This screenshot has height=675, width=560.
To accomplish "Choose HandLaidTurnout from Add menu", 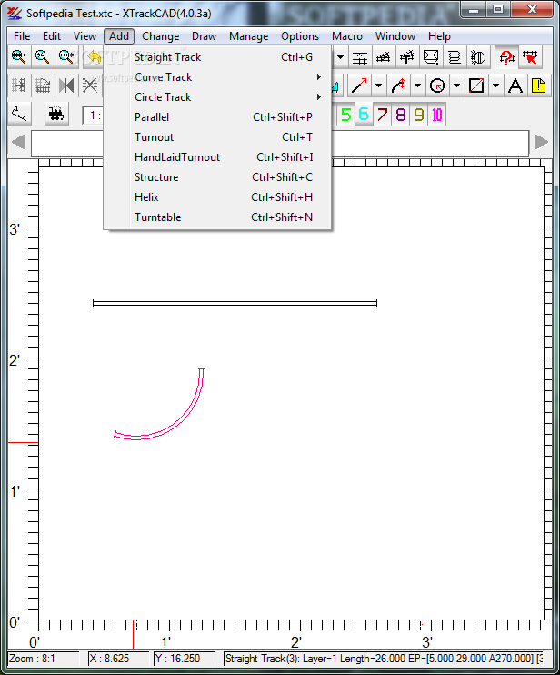I will click(217, 157).
